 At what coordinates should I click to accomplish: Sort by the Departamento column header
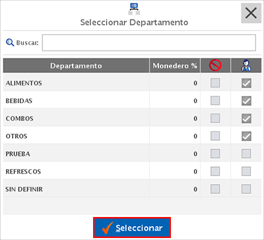pos(76,66)
